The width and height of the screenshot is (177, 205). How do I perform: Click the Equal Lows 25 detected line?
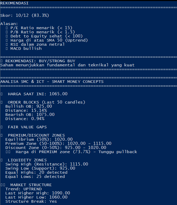[x=35, y=177]
